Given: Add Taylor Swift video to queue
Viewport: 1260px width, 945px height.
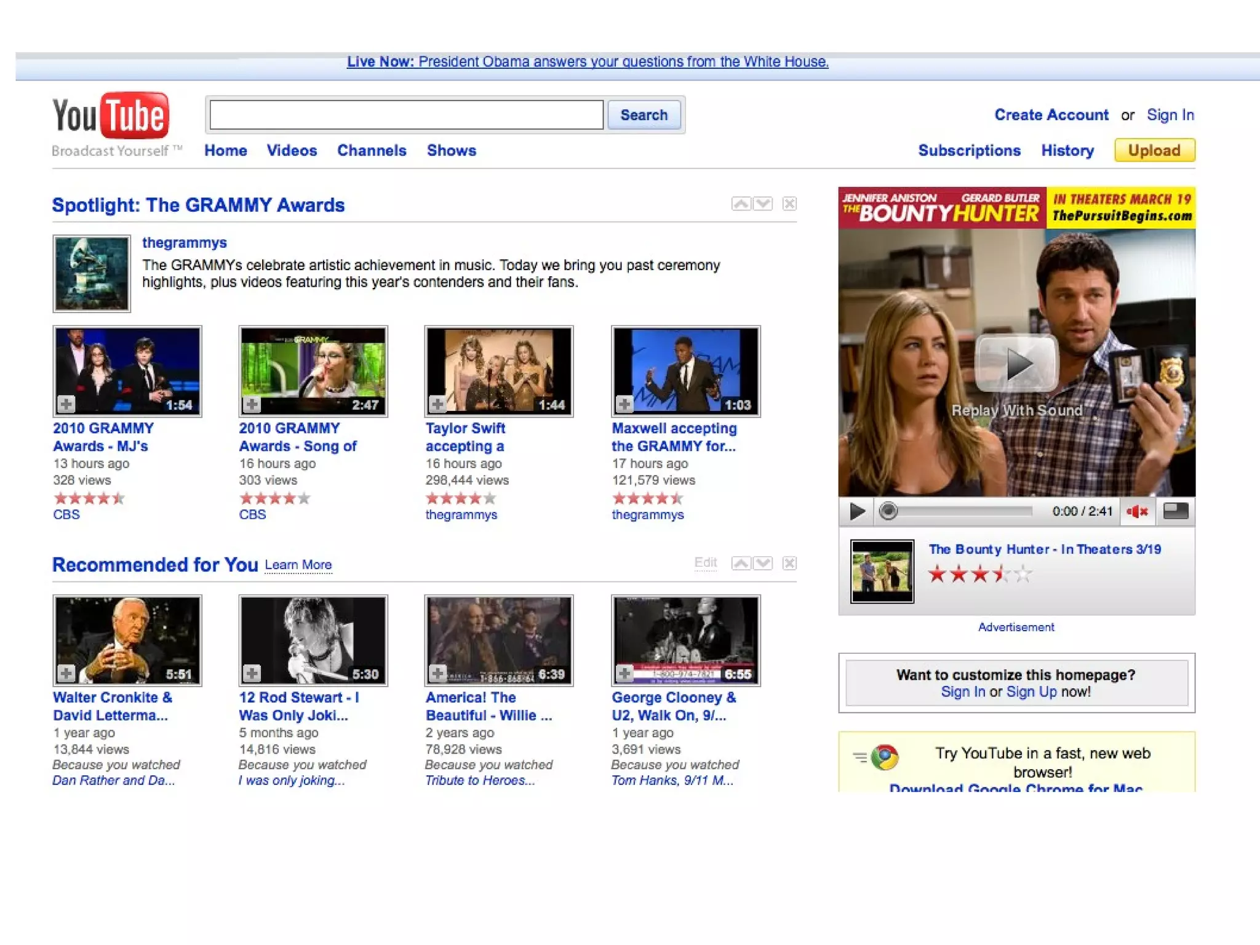Looking at the screenshot, I should click(x=437, y=404).
